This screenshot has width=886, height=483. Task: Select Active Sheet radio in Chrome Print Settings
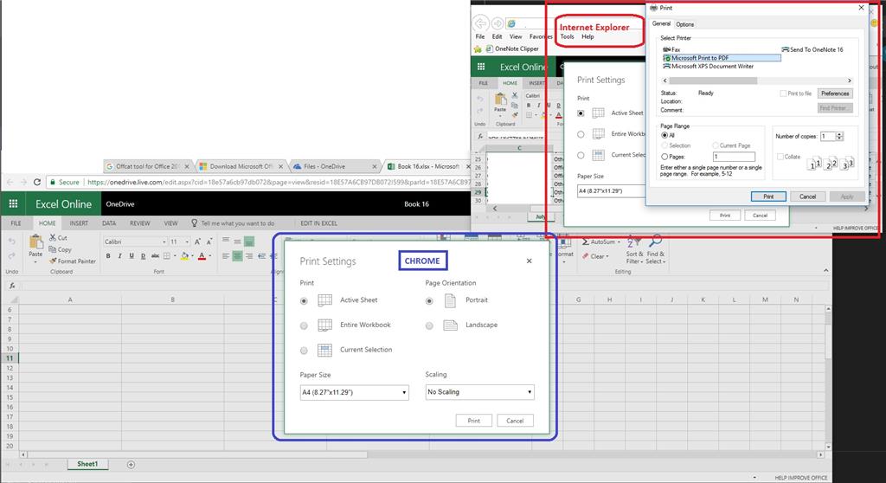pos(304,301)
